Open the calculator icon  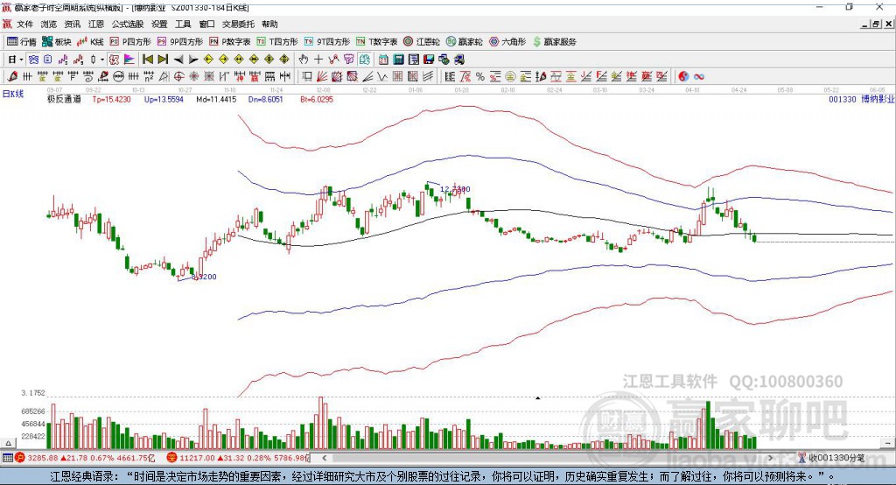pos(399,60)
